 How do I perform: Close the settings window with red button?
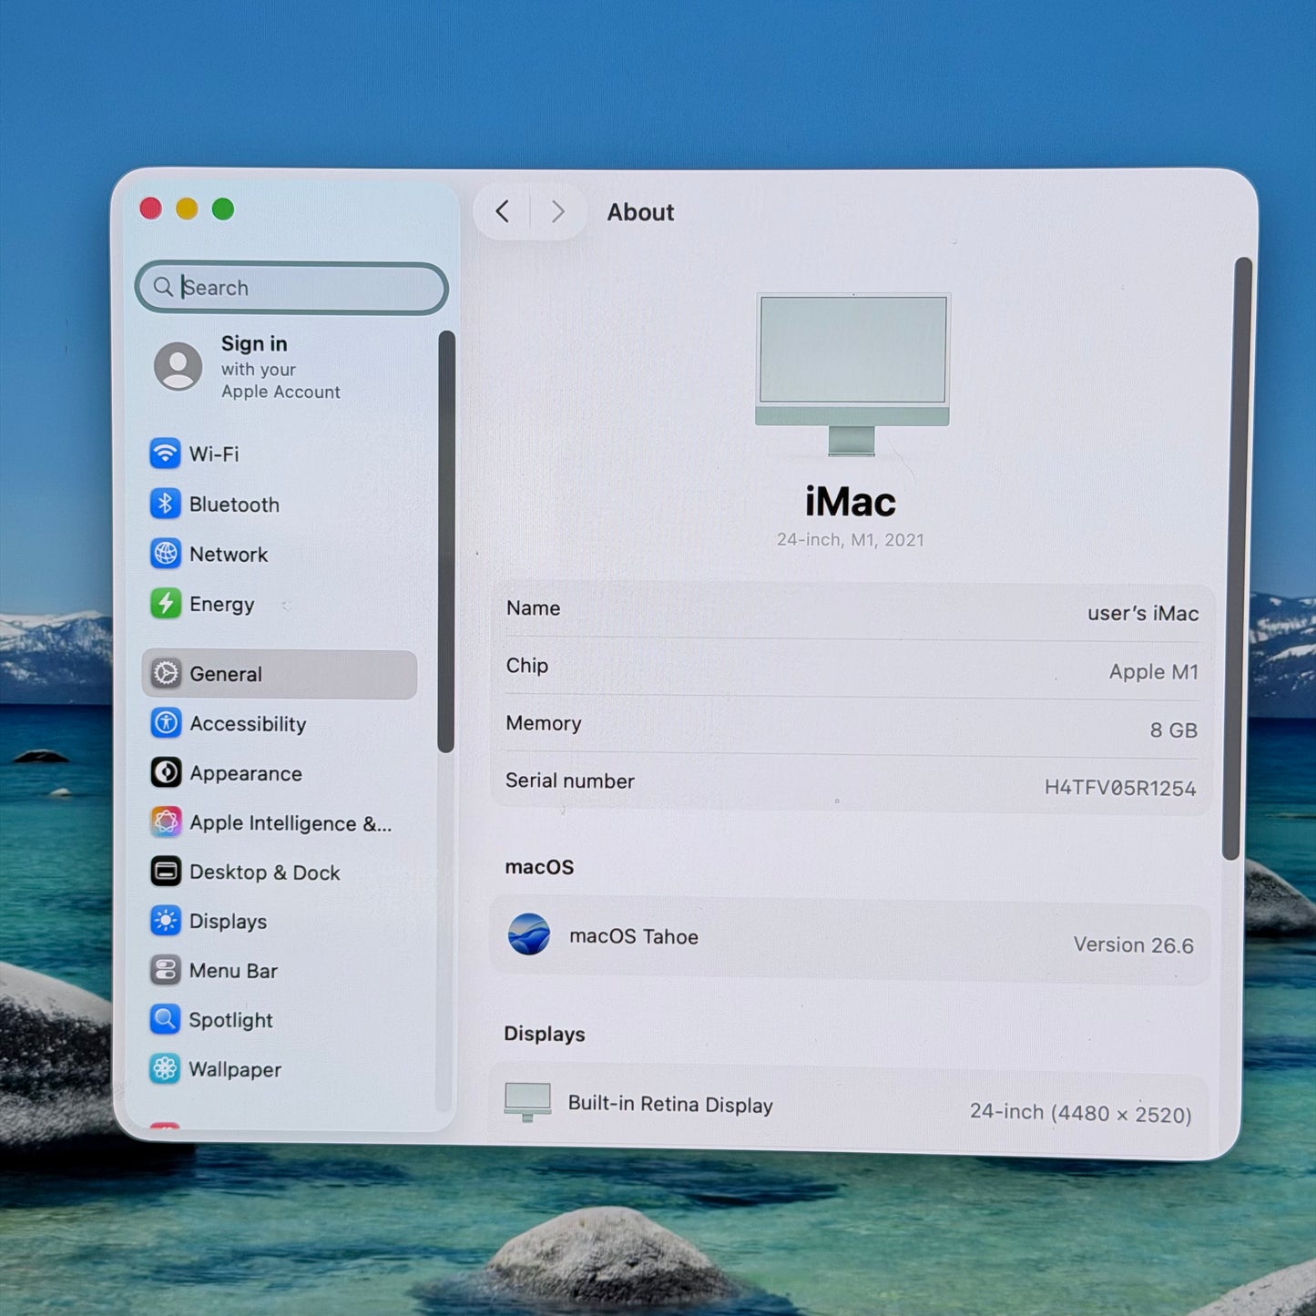pyautogui.click(x=151, y=209)
